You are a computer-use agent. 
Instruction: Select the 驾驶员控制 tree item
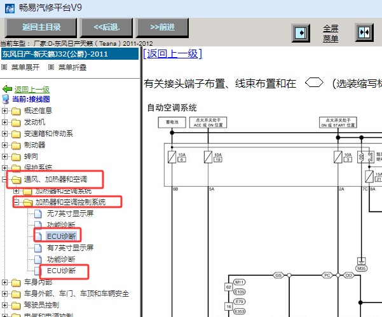[x=41, y=305]
